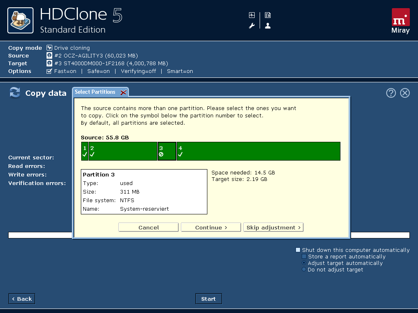Screen dimensions: 418x313
Task: Click the Space needed: 14.5 GB text
Action: click(243, 172)
